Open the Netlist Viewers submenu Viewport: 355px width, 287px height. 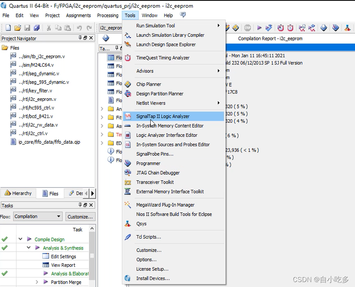click(x=174, y=103)
